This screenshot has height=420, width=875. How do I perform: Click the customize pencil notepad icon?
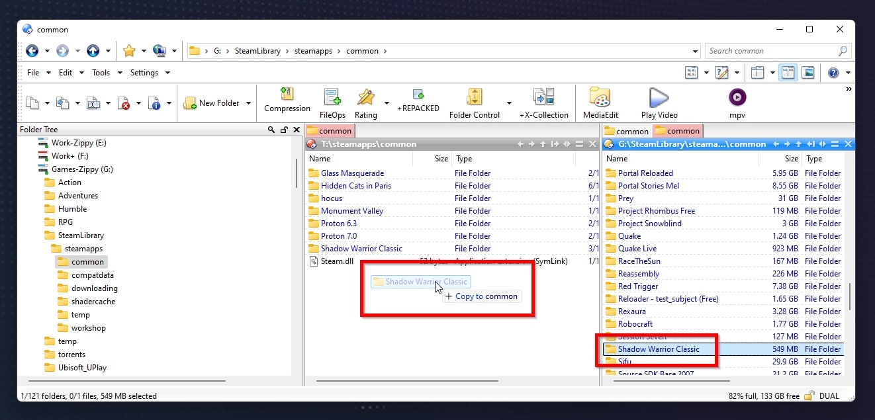click(722, 73)
